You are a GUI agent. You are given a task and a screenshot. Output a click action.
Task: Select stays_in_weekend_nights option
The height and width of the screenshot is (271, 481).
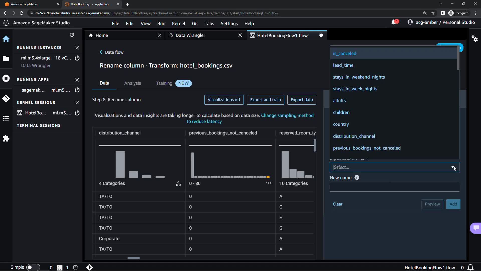click(x=359, y=77)
